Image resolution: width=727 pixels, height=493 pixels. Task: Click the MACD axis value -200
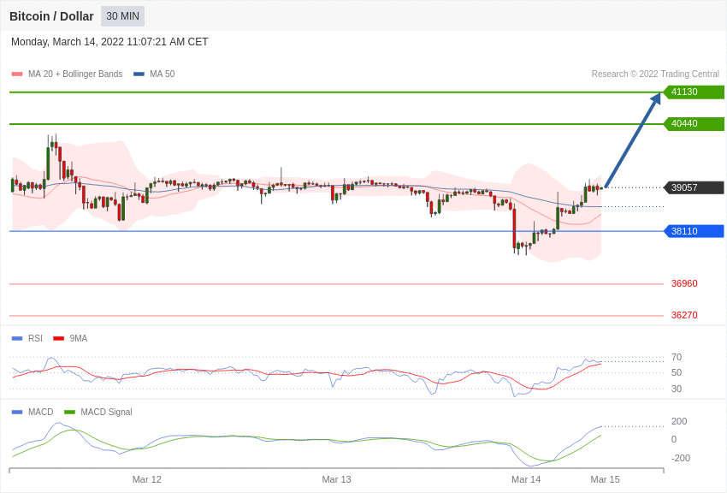681,458
